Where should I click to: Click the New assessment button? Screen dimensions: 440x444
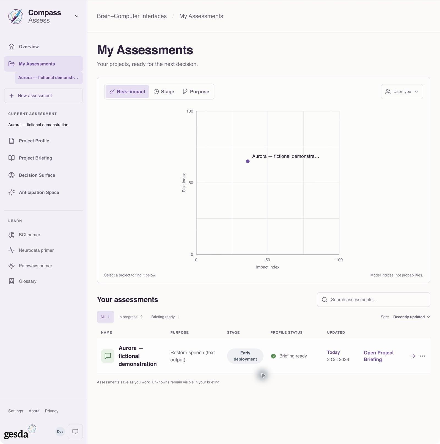tap(43, 96)
